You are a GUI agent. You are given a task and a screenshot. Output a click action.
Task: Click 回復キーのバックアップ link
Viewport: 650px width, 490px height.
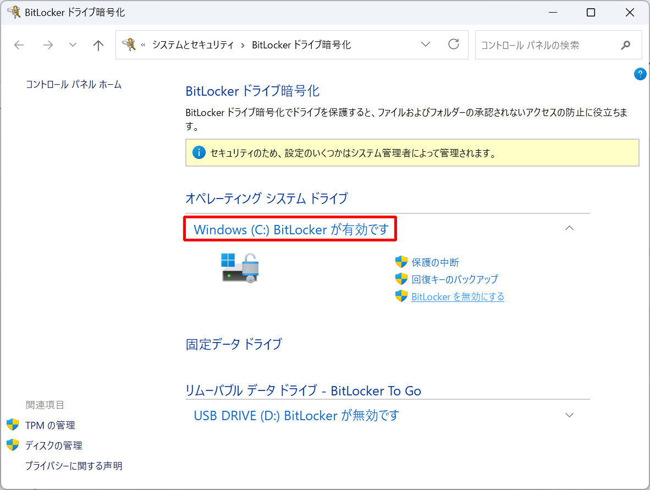tap(455, 279)
